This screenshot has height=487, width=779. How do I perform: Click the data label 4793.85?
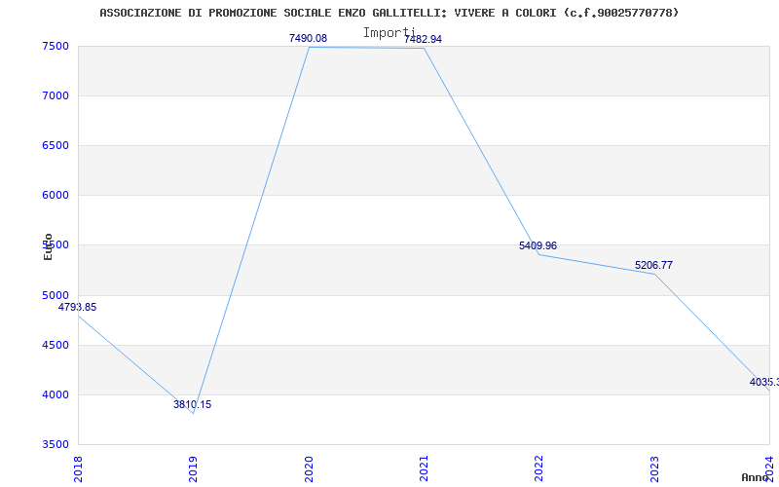click(x=78, y=307)
